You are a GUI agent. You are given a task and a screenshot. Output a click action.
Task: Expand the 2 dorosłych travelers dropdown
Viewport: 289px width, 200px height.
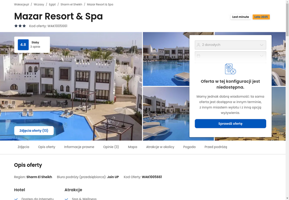coord(230,45)
